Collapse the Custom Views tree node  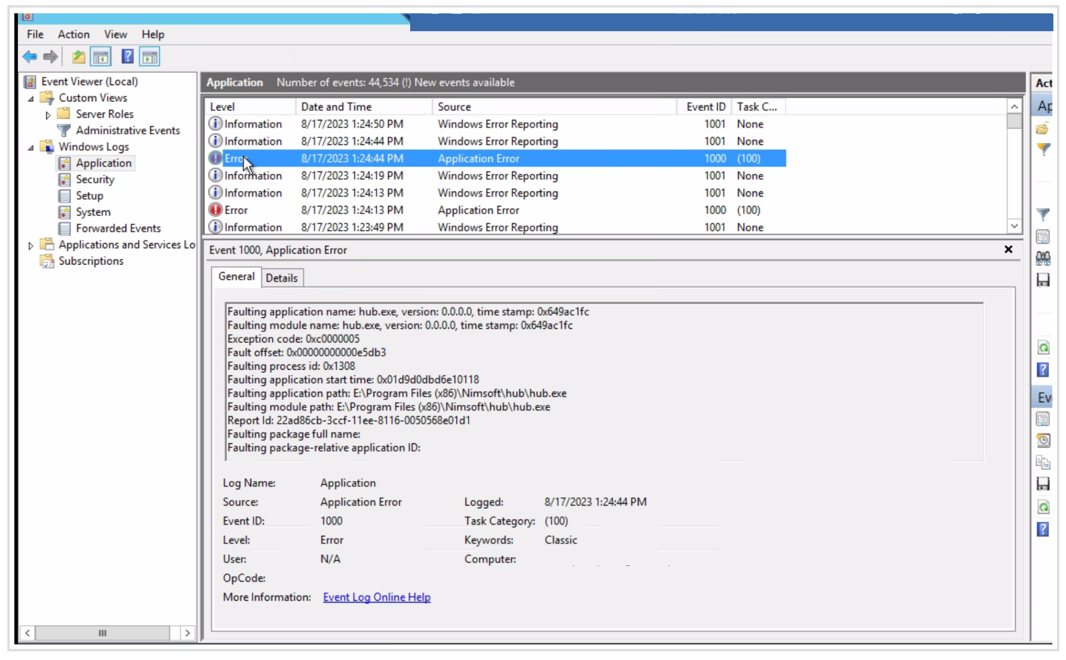[x=31, y=98]
